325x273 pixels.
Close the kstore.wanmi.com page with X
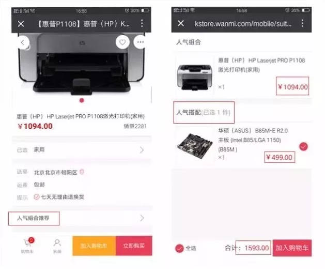point(181,23)
